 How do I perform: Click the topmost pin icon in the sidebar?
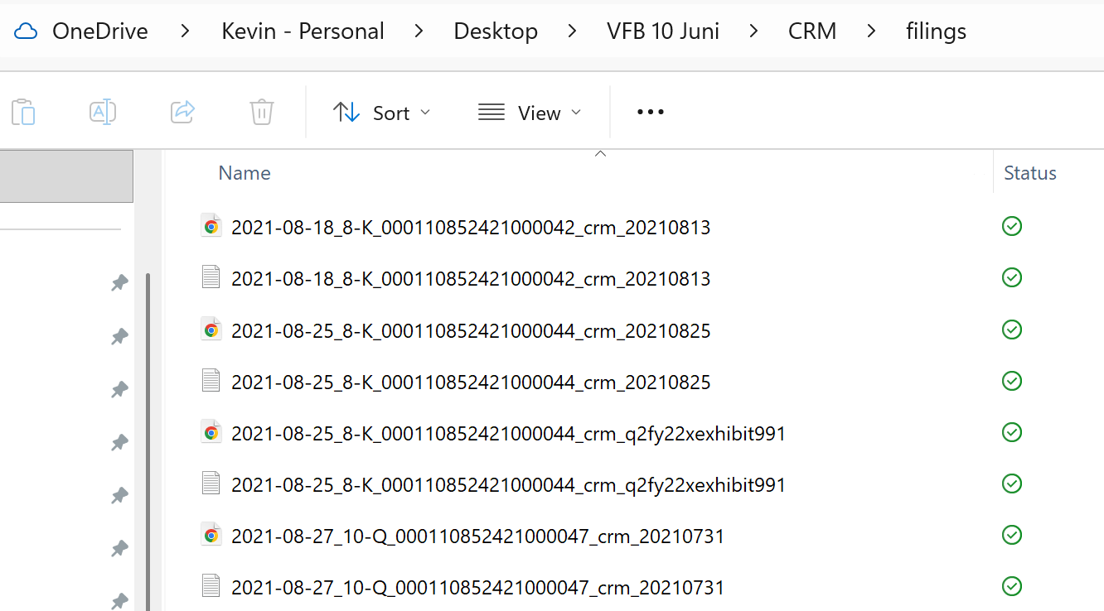pos(119,283)
